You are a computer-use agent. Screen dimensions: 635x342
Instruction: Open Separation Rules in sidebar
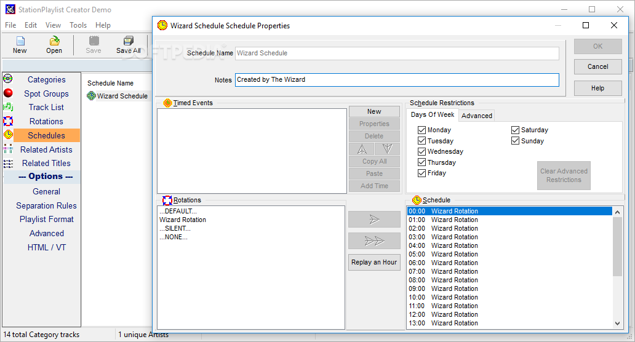click(47, 205)
